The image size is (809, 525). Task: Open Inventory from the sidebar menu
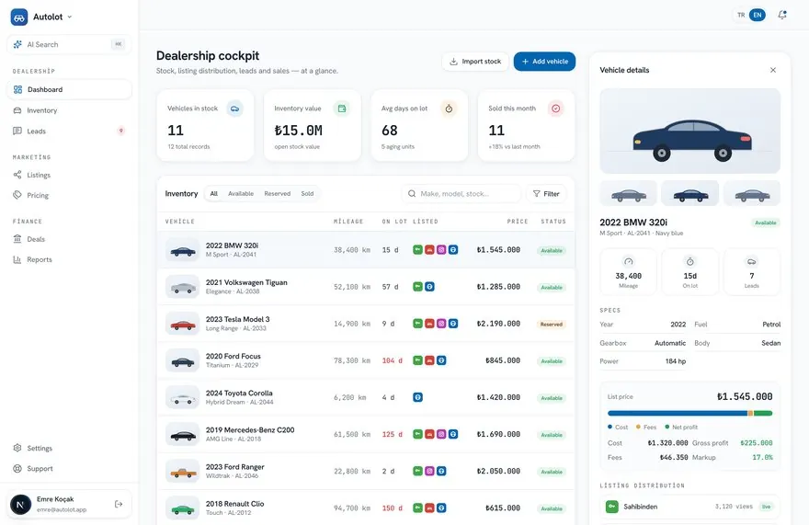click(69, 110)
